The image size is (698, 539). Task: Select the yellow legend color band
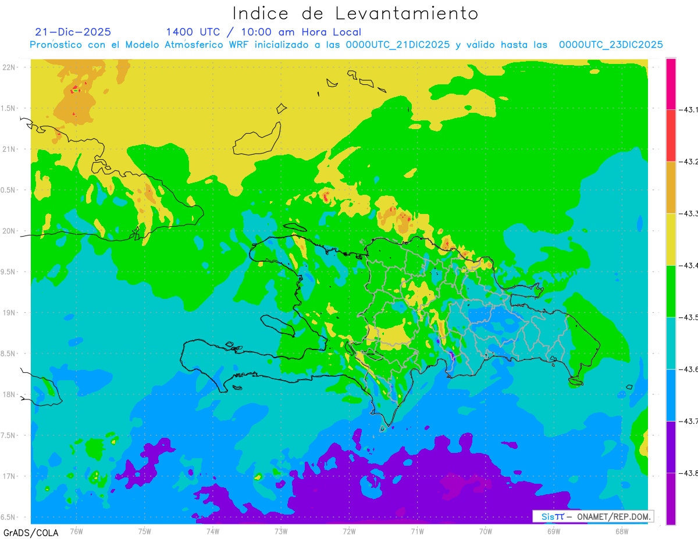coord(671,239)
